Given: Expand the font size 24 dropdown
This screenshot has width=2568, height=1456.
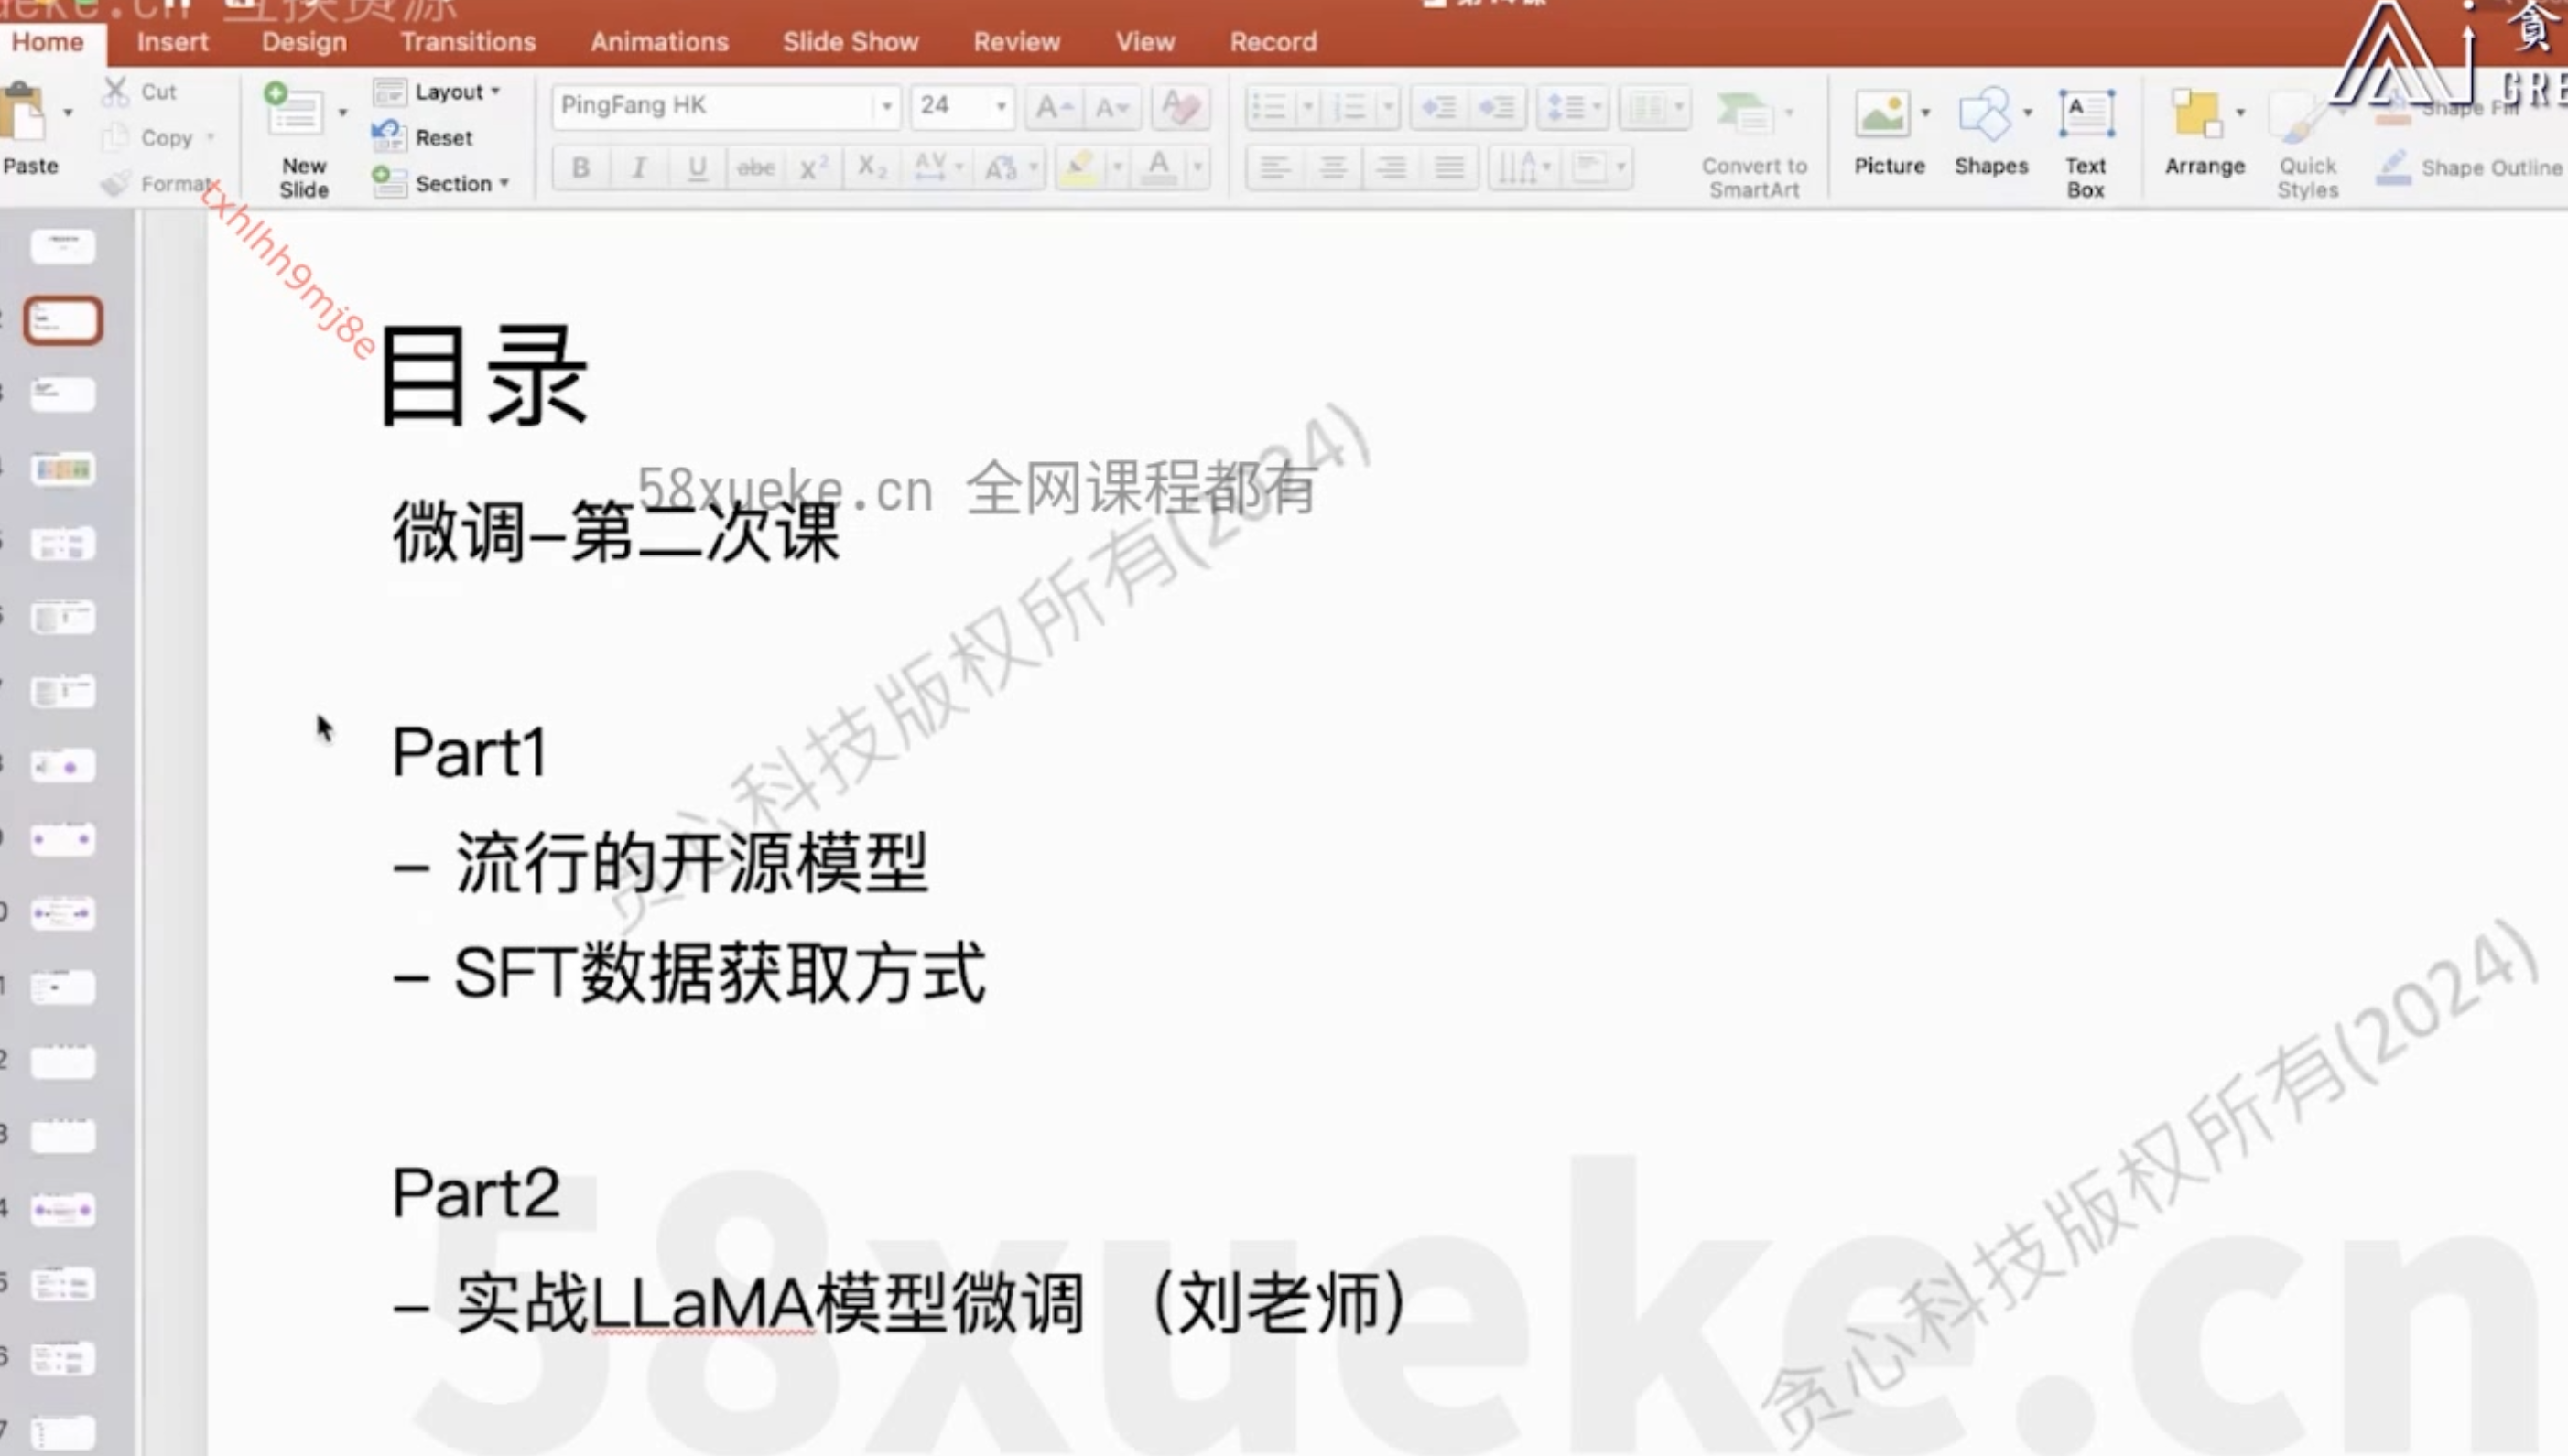Looking at the screenshot, I should pyautogui.click(x=1001, y=106).
